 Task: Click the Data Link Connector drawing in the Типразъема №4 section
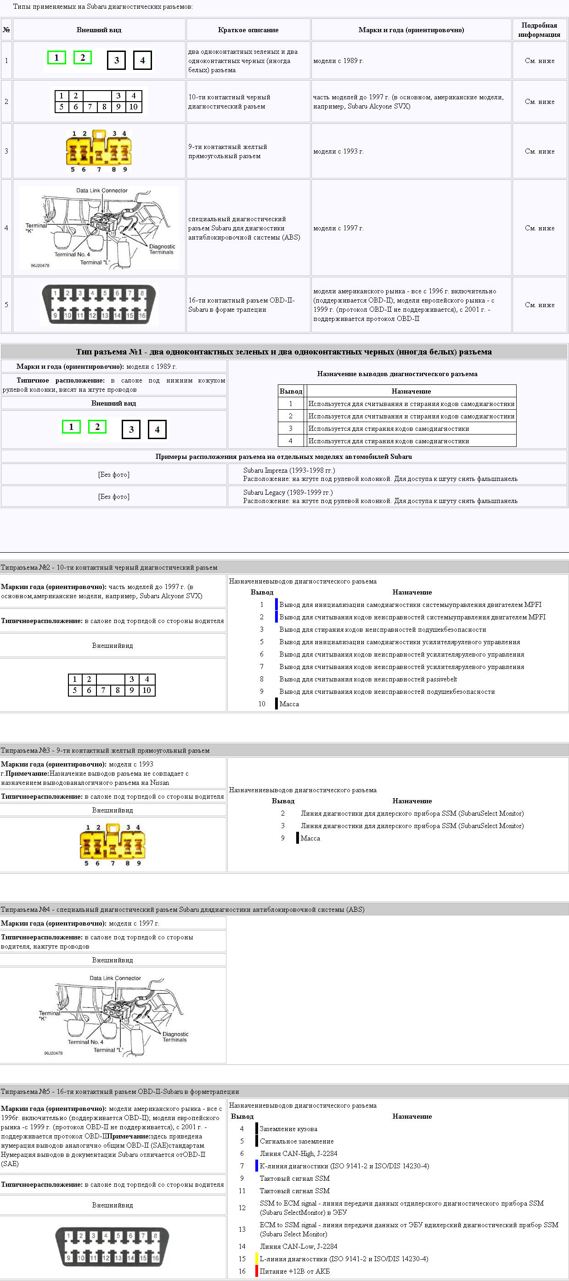(113, 1015)
